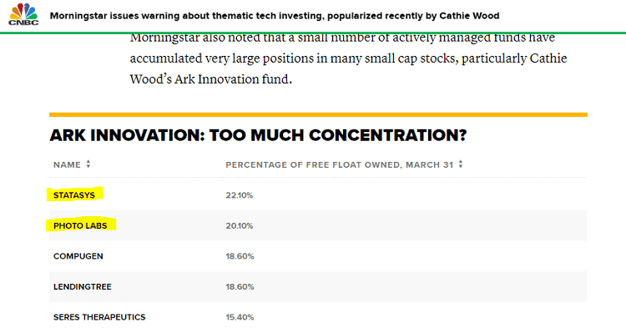Click the SERES THERAPEUTICS row name
Image resolution: width=626 pixels, height=328 pixels.
(x=99, y=317)
